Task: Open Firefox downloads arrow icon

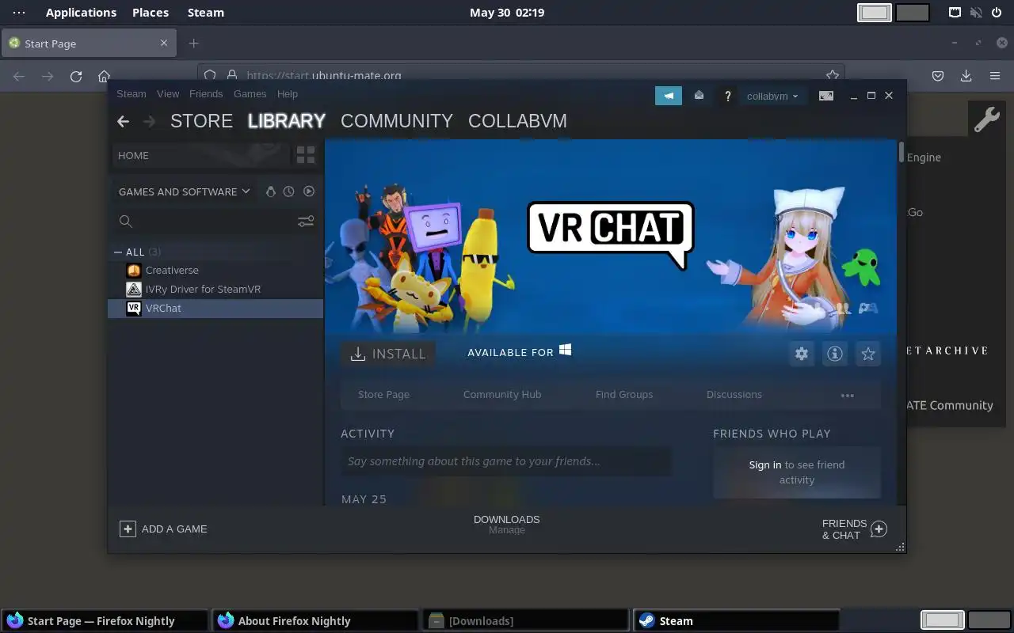Action: [x=966, y=76]
